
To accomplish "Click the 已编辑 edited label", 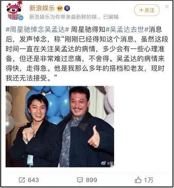I will coord(111,17).
